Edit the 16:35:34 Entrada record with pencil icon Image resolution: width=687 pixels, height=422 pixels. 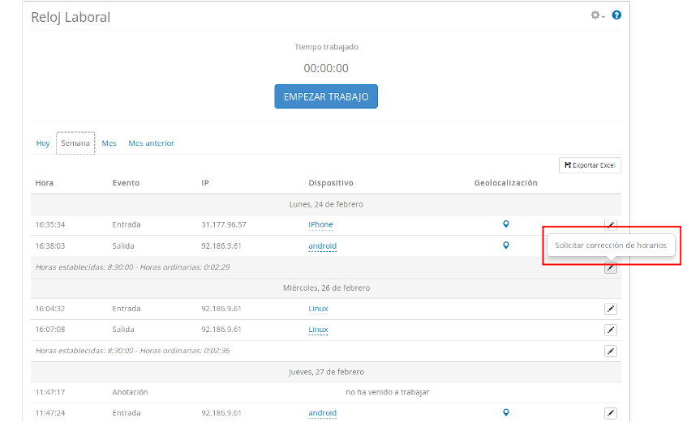(x=611, y=225)
